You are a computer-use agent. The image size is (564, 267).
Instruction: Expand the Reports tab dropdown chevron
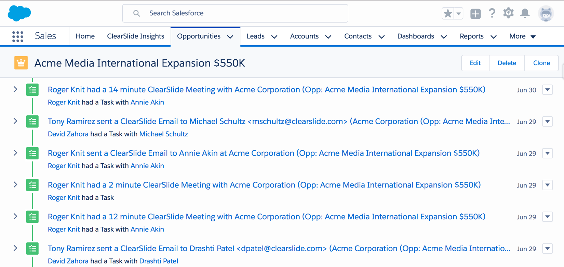[x=494, y=37]
